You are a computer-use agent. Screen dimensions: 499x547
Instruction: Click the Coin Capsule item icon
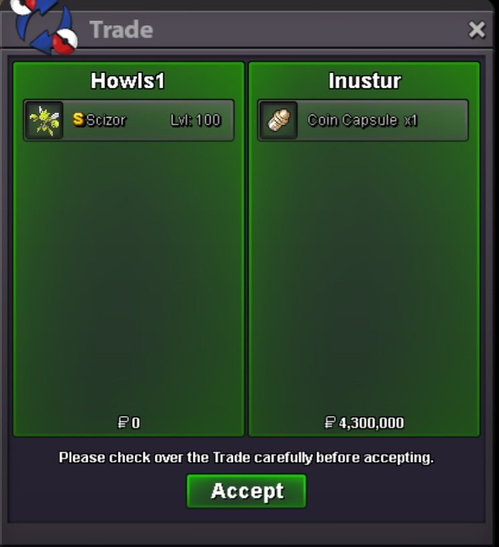click(x=278, y=120)
